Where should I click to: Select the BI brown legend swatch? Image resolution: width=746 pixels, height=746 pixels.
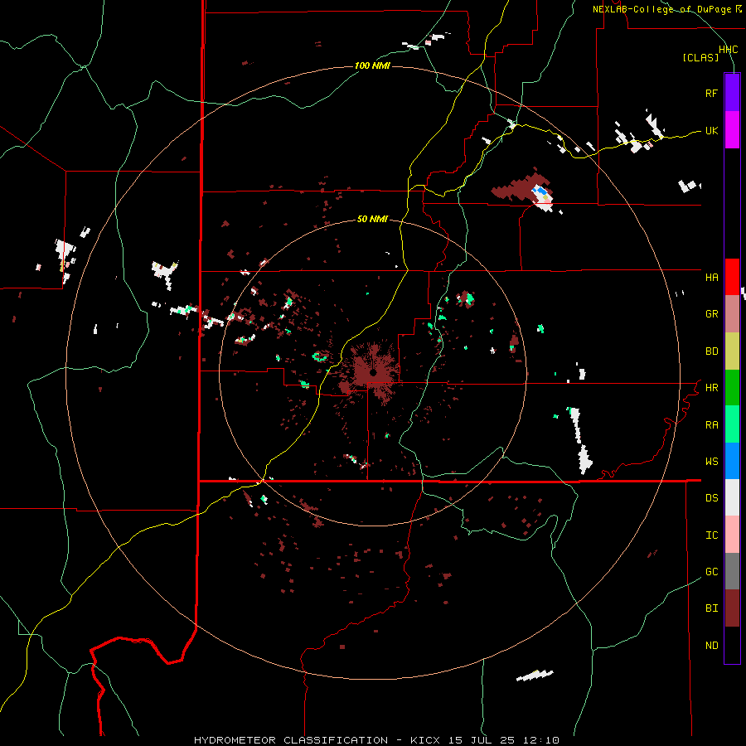point(732,608)
